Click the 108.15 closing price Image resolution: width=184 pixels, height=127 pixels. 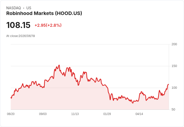pyautogui.click(x=18, y=25)
